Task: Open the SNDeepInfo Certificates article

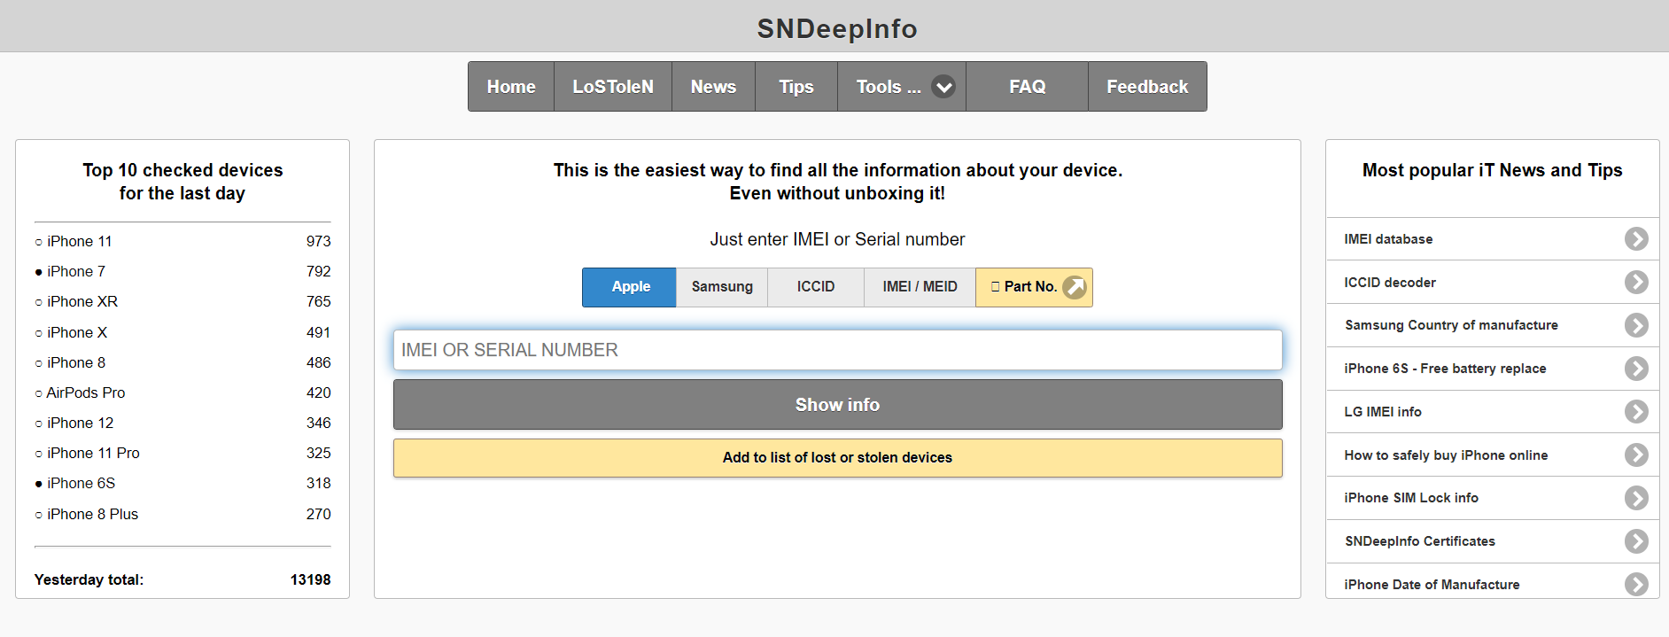Action: click(x=1492, y=541)
